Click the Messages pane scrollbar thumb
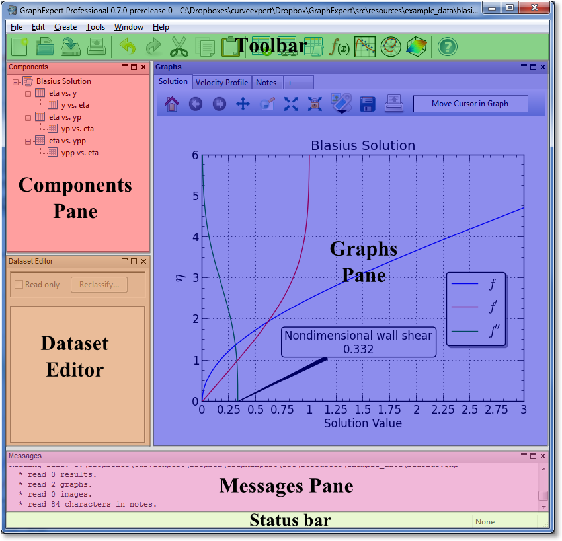The image size is (562, 541). [x=543, y=495]
